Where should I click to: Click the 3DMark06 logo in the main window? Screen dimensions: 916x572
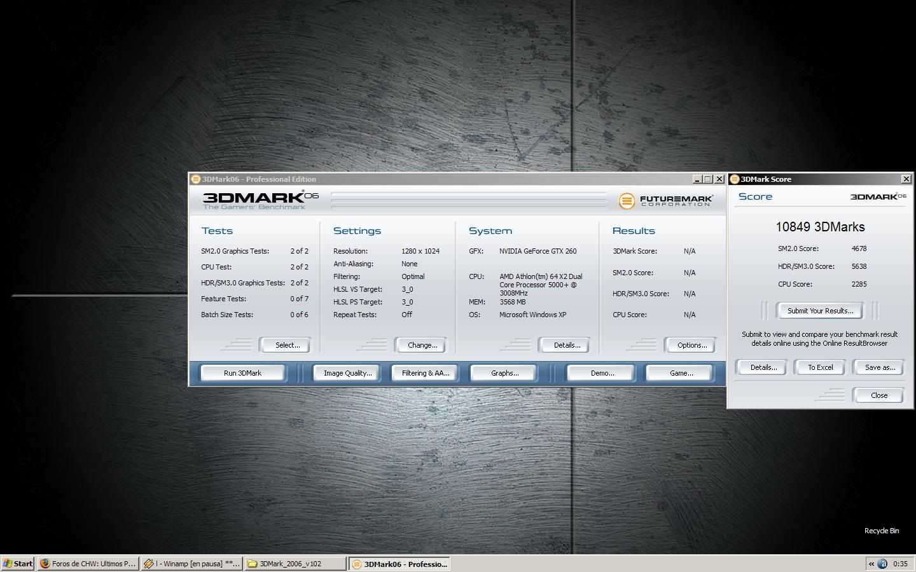tap(261, 200)
